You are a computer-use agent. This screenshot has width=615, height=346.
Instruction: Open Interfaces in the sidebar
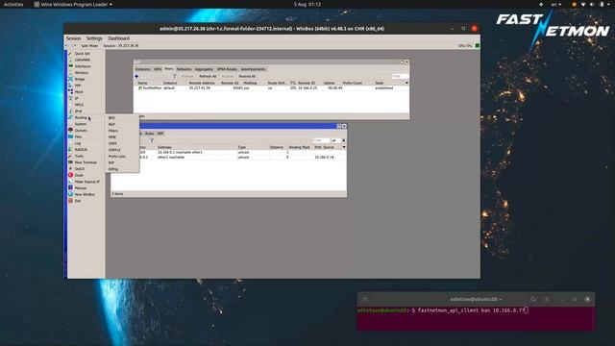pos(83,66)
